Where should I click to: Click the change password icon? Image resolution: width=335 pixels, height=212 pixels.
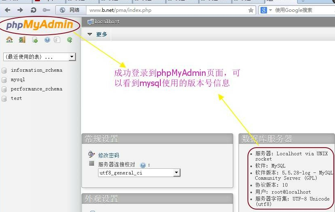click(x=92, y=154)
